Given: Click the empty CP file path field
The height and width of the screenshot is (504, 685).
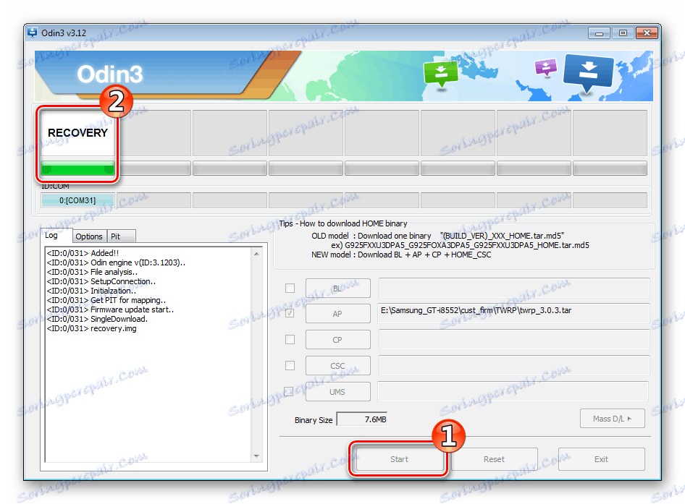Looking at the screenshot, I should 514,339.
